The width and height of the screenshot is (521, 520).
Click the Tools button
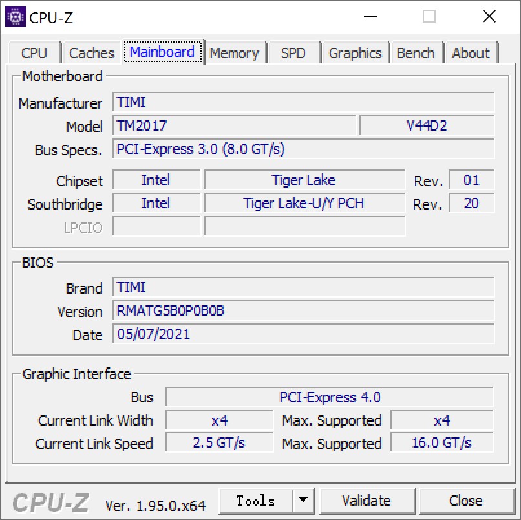point(255,501)
